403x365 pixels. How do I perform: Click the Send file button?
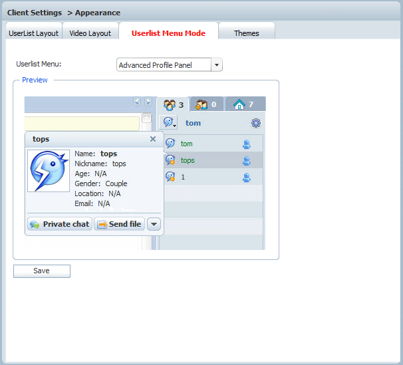pyautogui.click(x=119, y=224)
